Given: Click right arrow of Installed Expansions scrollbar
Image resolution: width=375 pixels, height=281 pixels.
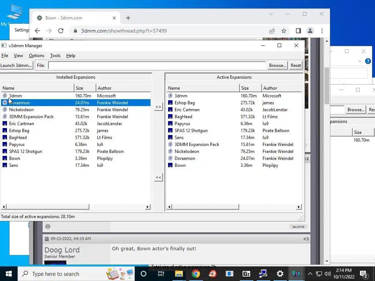Looking at the screenshot, I should pyautogui.click(x=148, y=207).
